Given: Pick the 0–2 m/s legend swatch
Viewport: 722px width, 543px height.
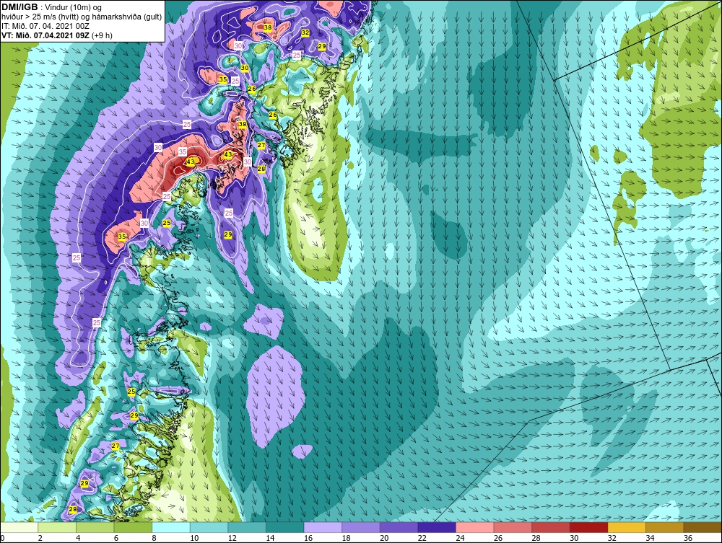Looking at the screenshot, I should (x=19, y=527).
